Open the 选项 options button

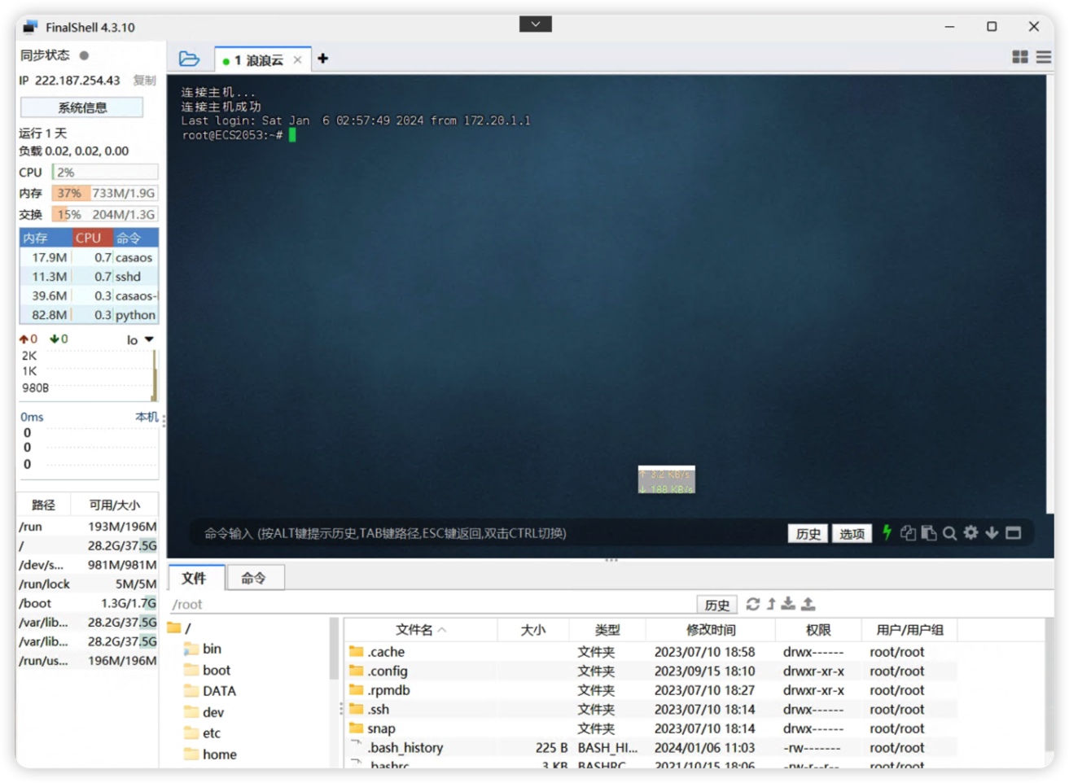point(852,534)
